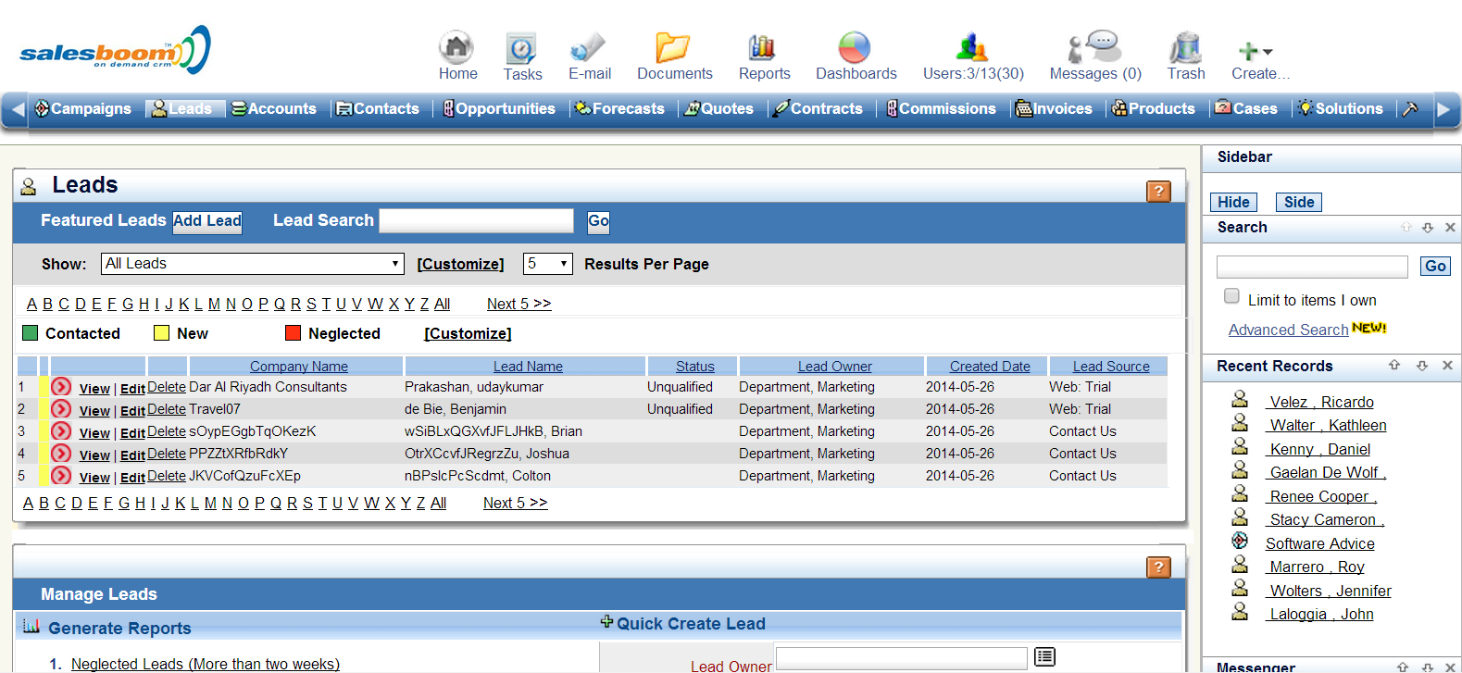
Task: Click the red arrow icon for PPZZtXRfbRdkY row
Action: tap(61, 454)
